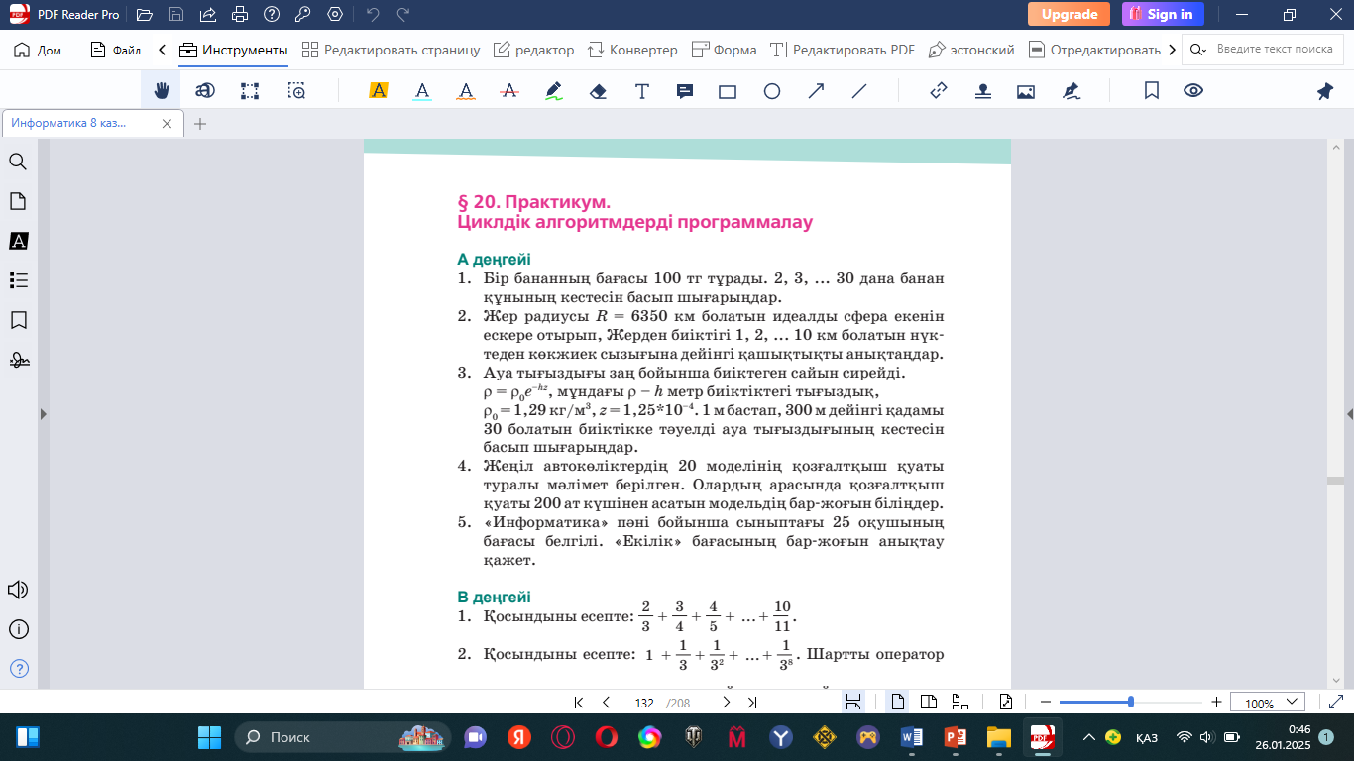
Task: Apply yellow highlight annotation tool
Action: (x=378, y=91)
